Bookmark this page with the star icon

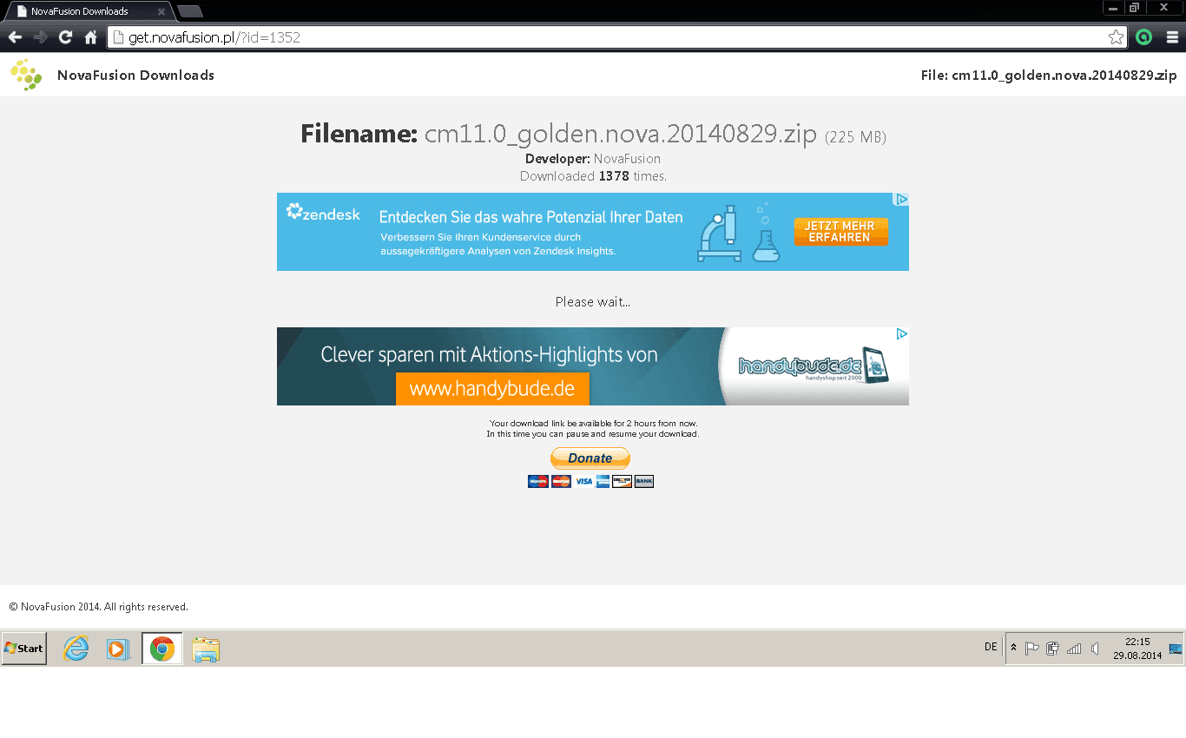click(x=1116, y=37)
